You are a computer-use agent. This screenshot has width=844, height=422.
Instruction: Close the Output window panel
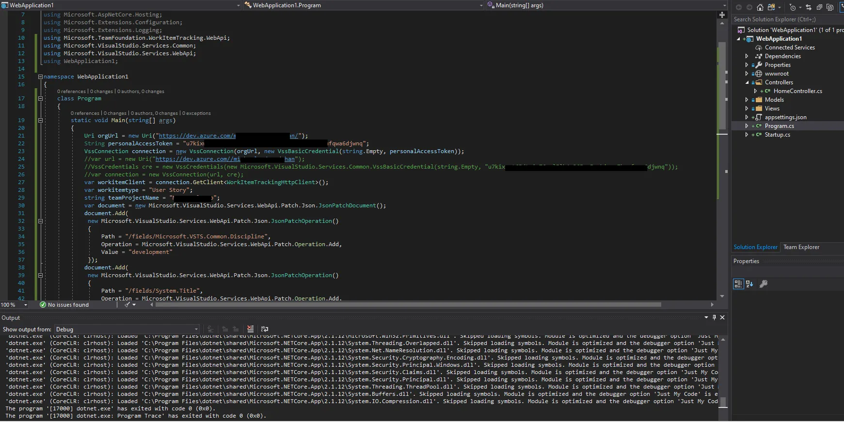[722, 317]
